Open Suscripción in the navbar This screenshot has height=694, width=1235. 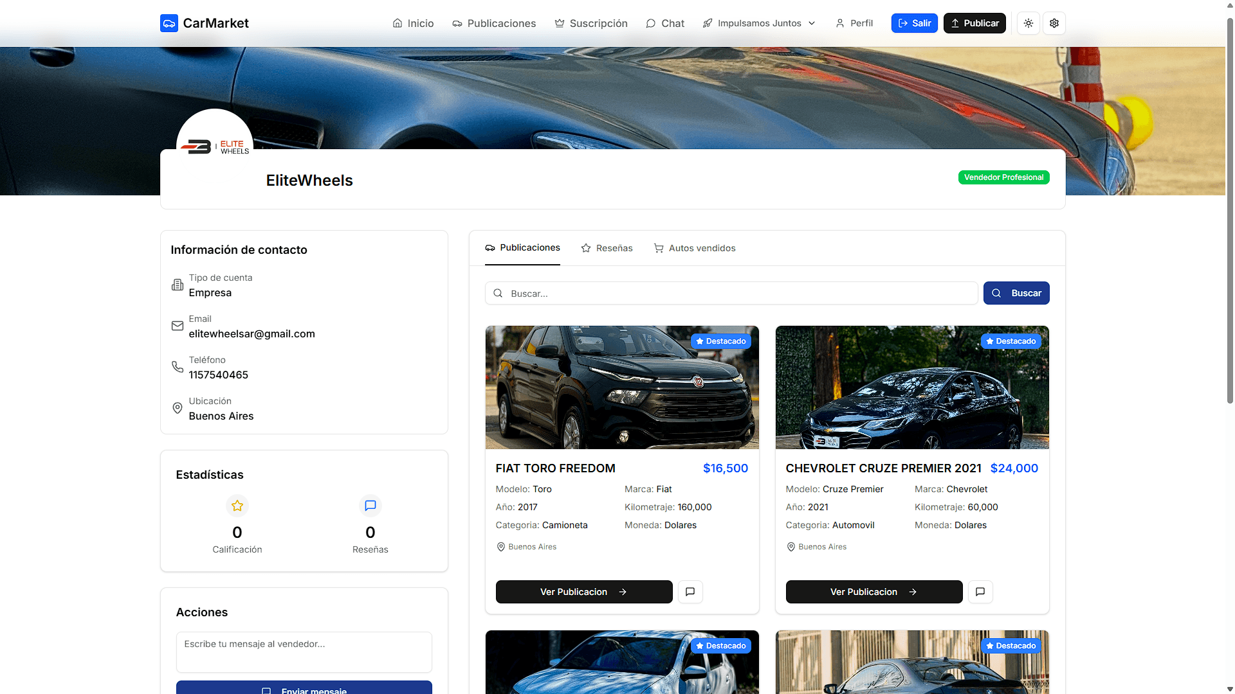pyautogui.click(x=591, y=23)
